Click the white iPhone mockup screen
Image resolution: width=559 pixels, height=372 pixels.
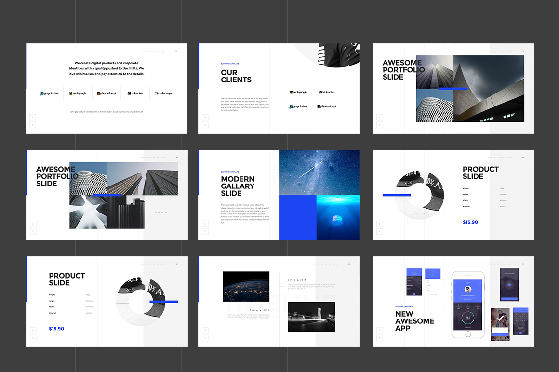pos(467,304)
